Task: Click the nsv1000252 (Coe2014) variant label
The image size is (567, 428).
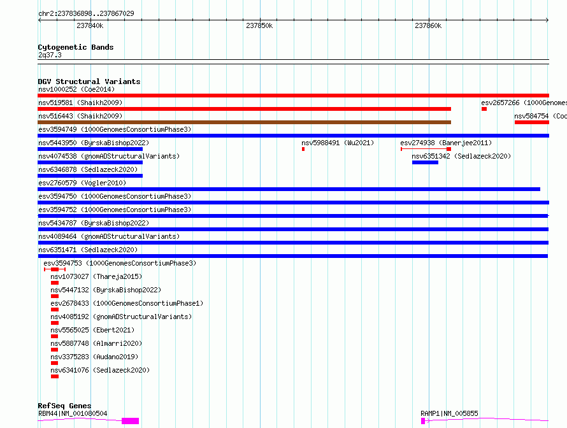Action: pos(76,89)
